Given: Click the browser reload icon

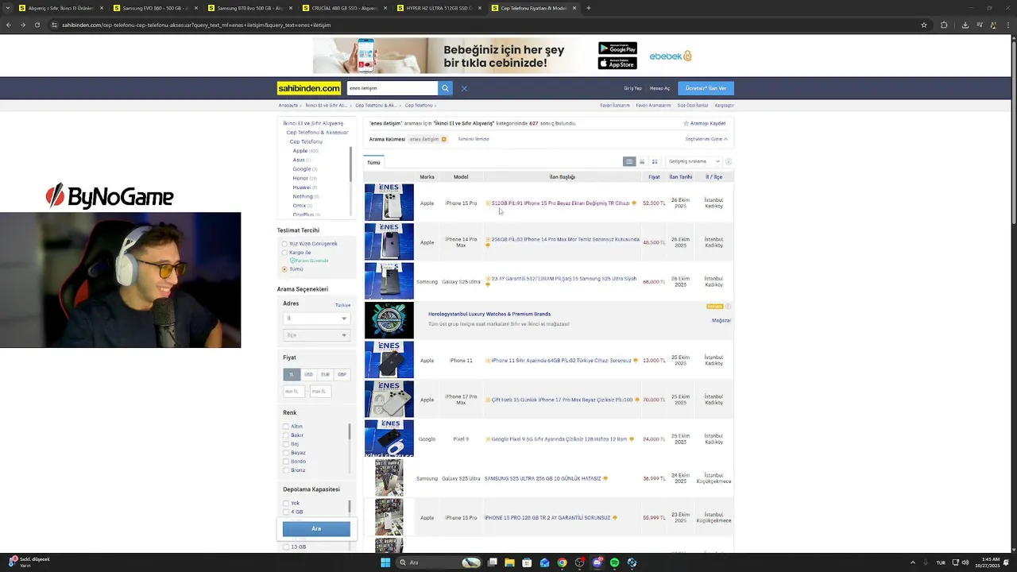Looking at the screenshot, I should click(37, 25).
